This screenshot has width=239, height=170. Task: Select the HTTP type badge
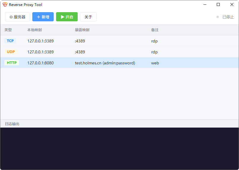pyautogui.click(x=12, y=63)
